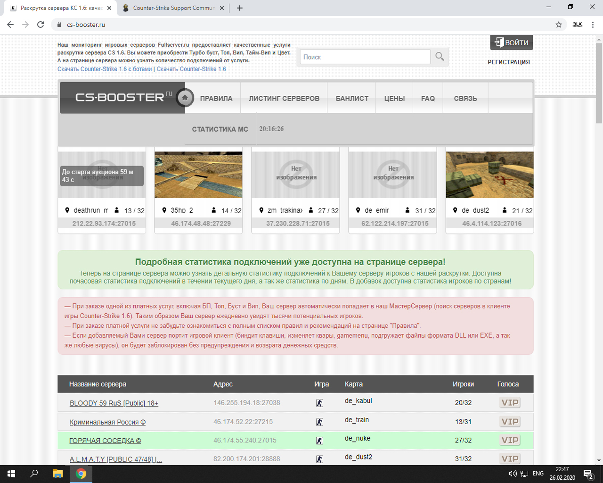Open the zm_trakinax server card placeholder image
Viewport: 603px width, 483px height.
tap(295, 175)
